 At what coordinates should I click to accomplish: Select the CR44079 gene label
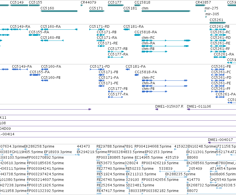point(88,2)
